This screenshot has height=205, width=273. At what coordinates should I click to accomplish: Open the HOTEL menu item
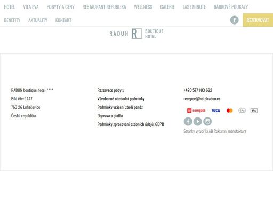point(10,7)
